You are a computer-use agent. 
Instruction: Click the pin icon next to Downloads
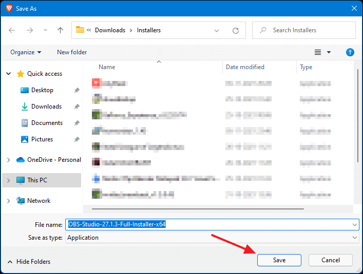pos(77,107)
